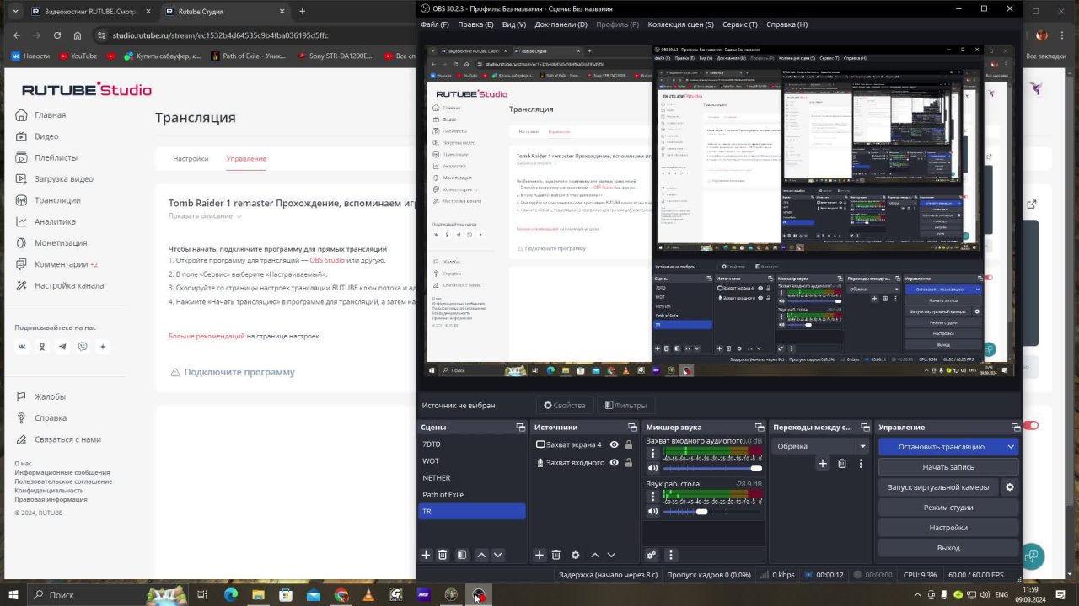Open Правка menu in OBS

click(x=475, y=24)
